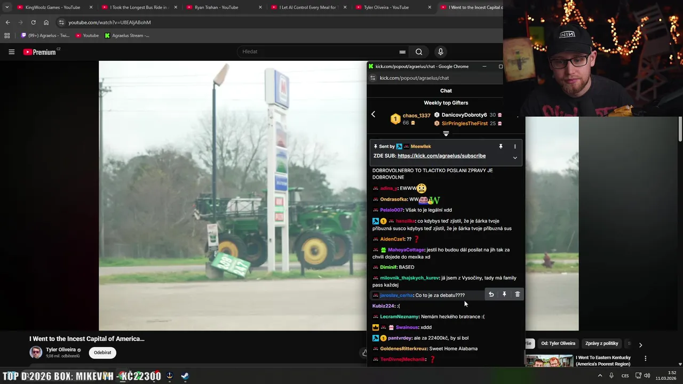Click the milovnik_thajskych_kurev username
683x384 pixels.
[x=409, y=278]
